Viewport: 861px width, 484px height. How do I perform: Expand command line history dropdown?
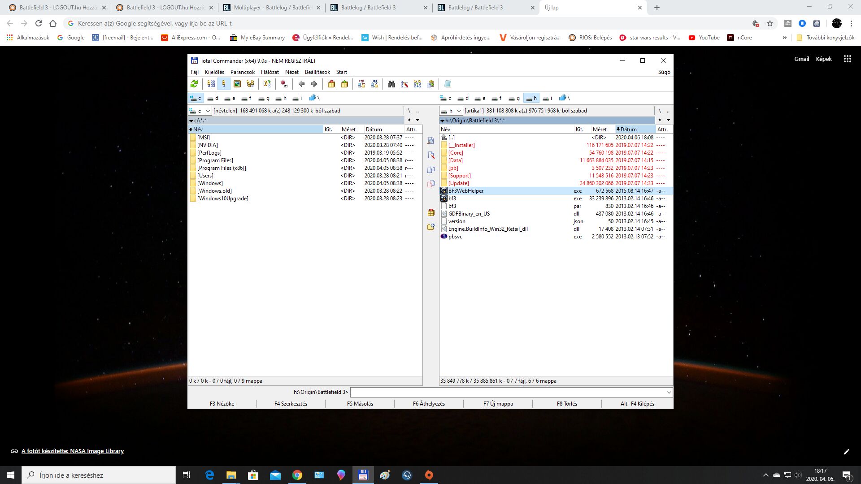(x=669, y=393)
